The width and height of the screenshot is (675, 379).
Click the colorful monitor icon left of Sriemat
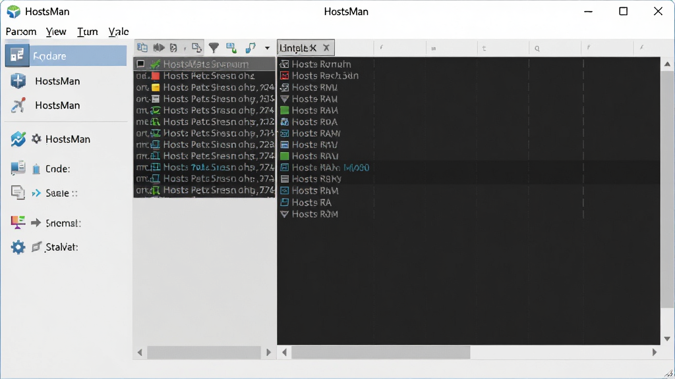tap(18, 222)
